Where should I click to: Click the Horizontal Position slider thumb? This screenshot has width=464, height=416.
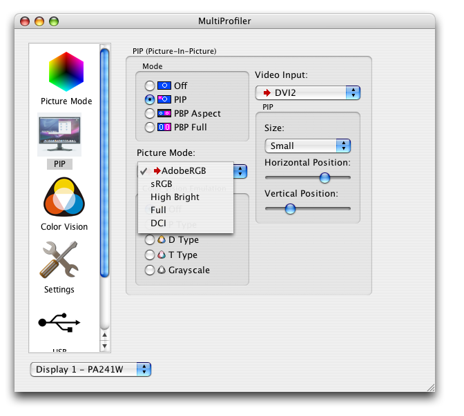pyautogui.click(x=325, y=178)
